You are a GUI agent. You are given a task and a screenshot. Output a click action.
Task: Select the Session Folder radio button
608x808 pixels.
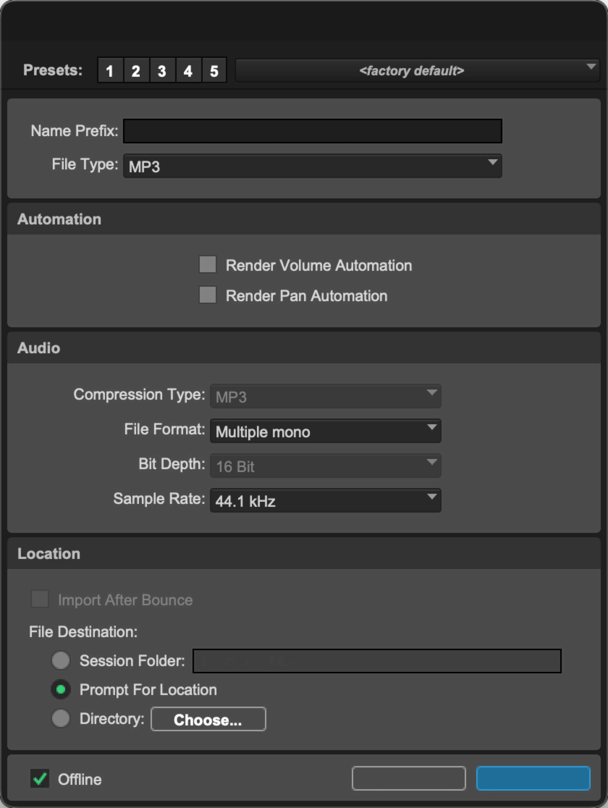coord(60,660)
